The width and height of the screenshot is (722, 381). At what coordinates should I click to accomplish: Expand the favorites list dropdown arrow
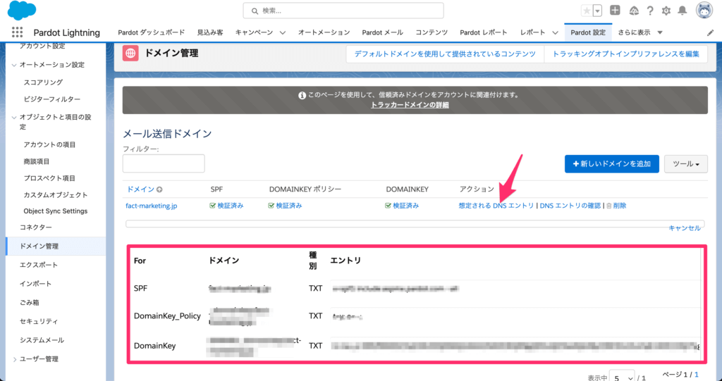tap(597, 11)
